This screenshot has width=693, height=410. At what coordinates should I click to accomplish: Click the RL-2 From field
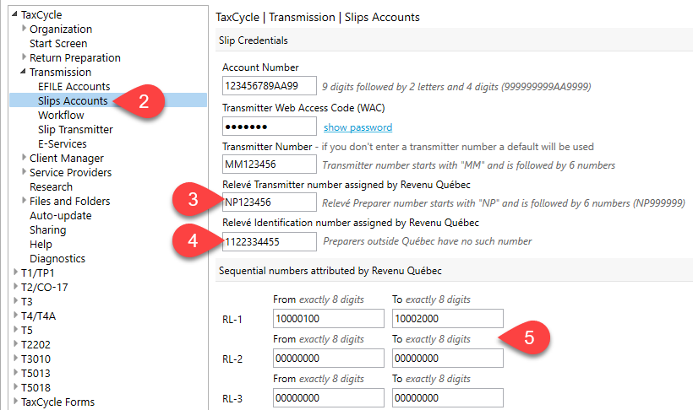click(x=329, y=358)
